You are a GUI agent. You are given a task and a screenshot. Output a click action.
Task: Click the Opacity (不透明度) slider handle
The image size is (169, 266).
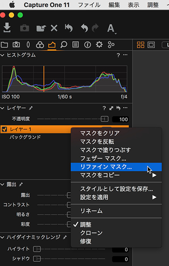click(x=104, y=119)
